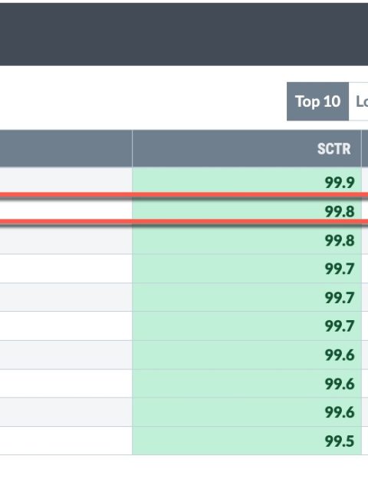Click the red-outlined 99.8 SCTR cell
Image resolution: width=368 pixels, height=499 pixels.
[247, 210]
